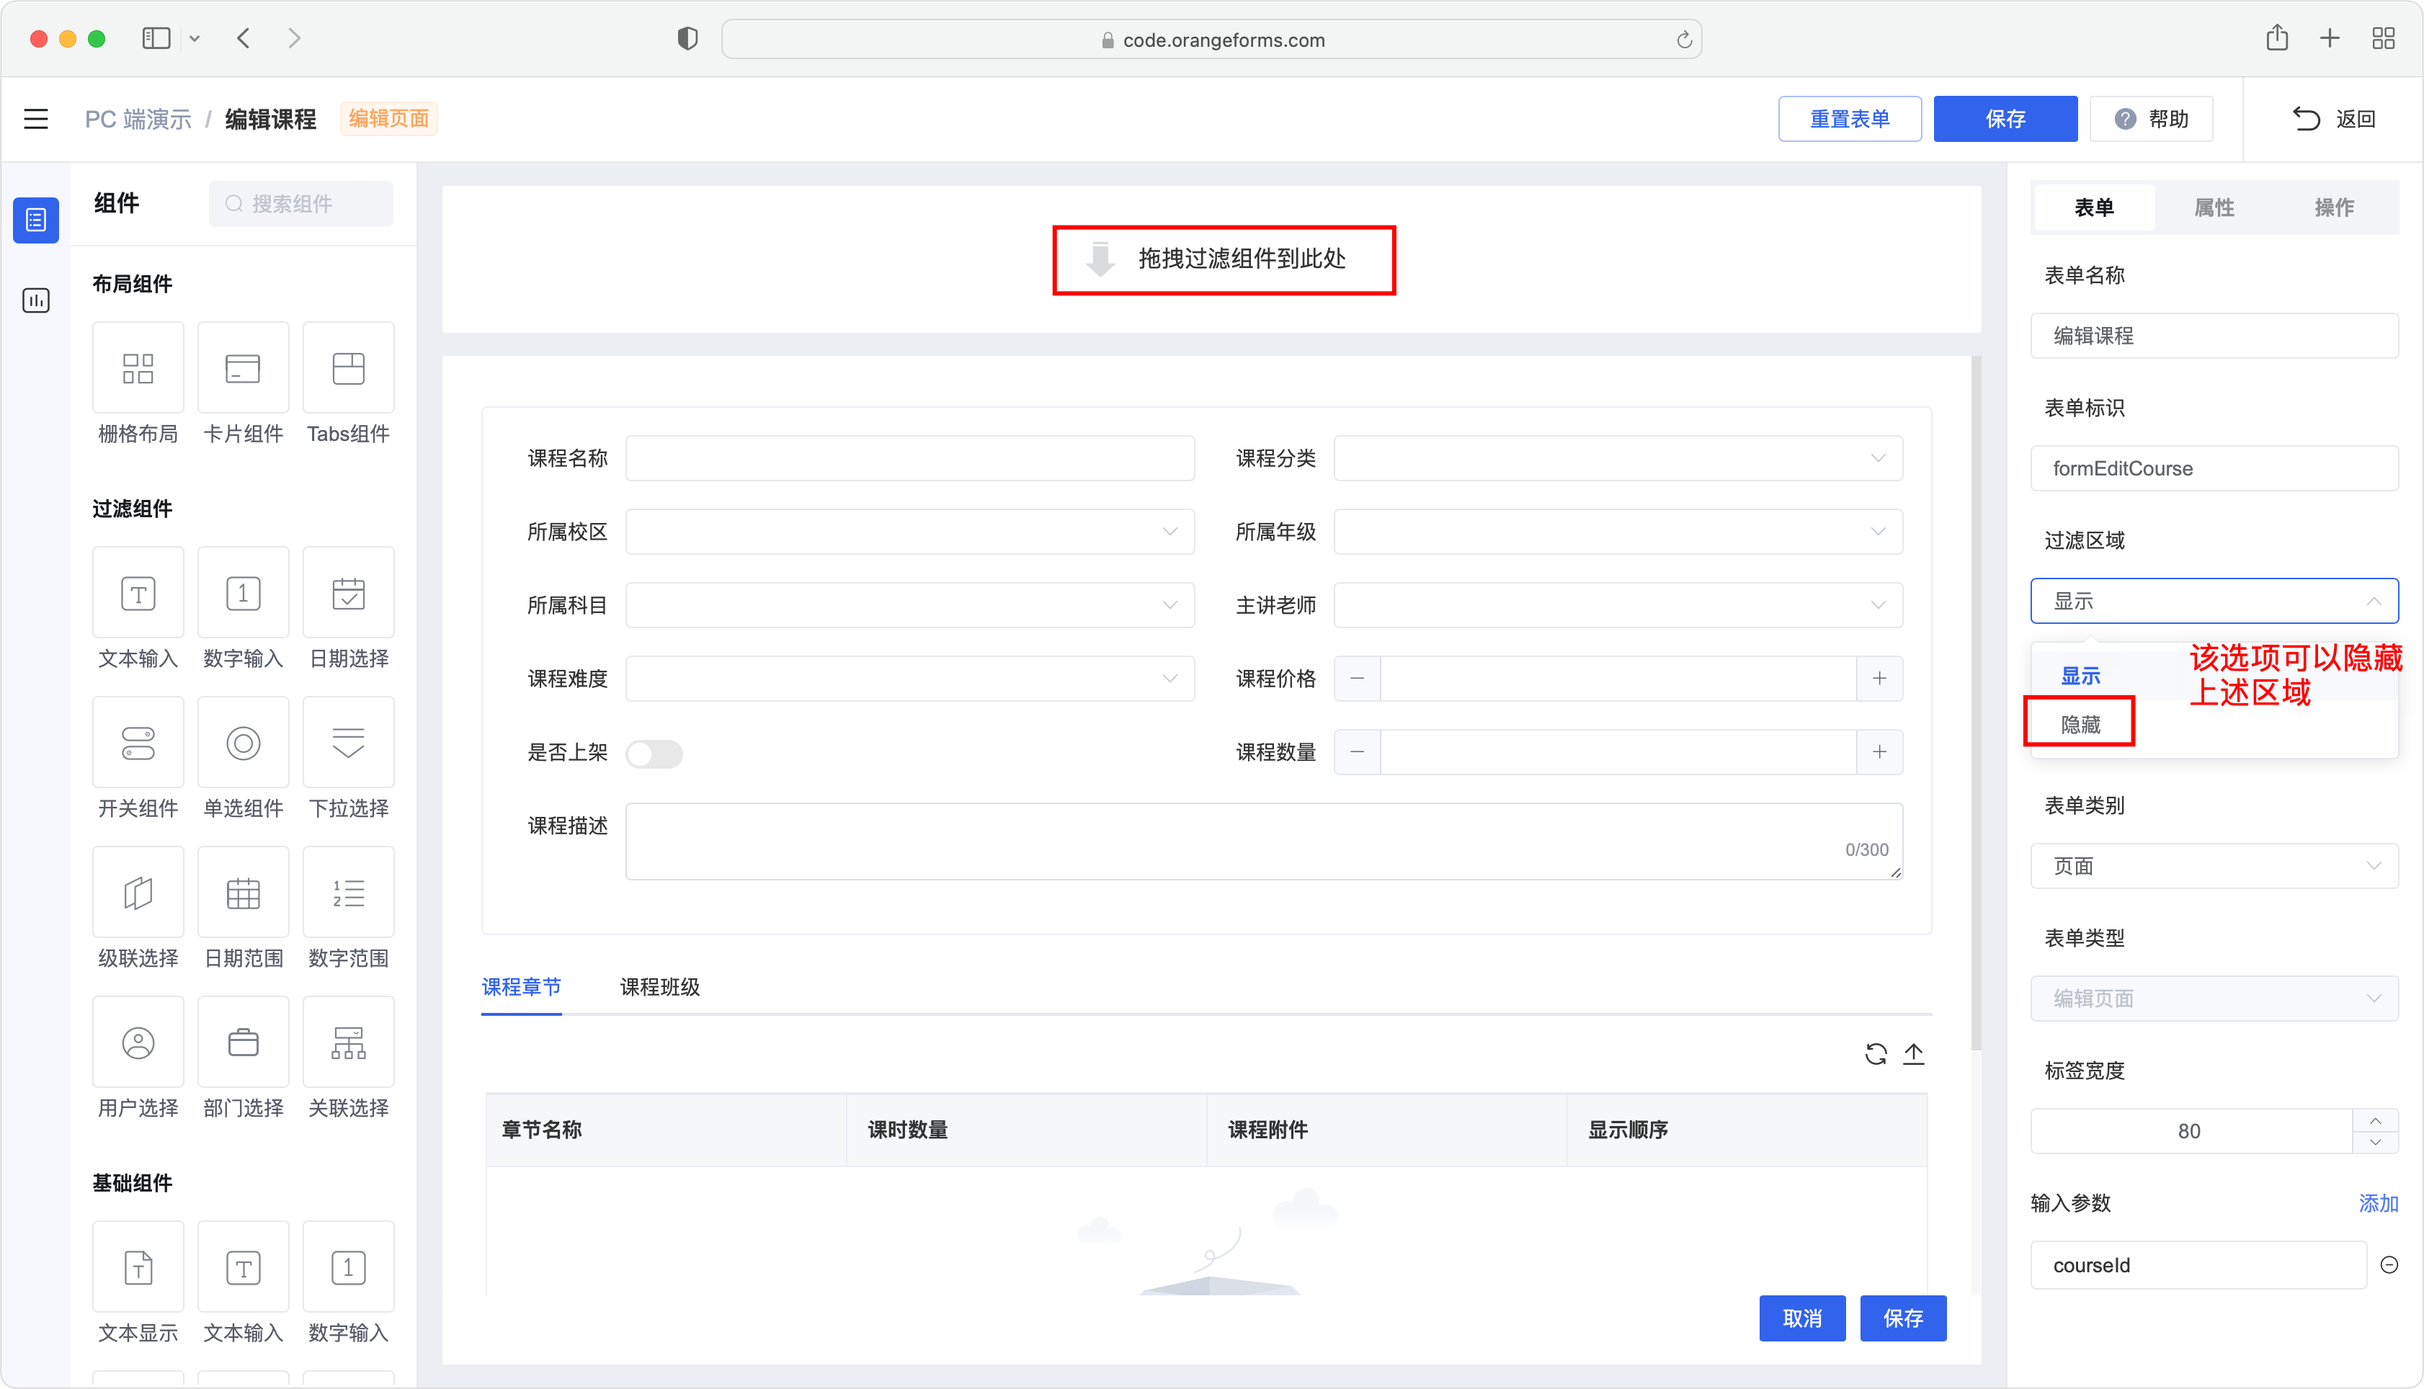
Task: Open the browser share menu
Action: coord(2277,38)
